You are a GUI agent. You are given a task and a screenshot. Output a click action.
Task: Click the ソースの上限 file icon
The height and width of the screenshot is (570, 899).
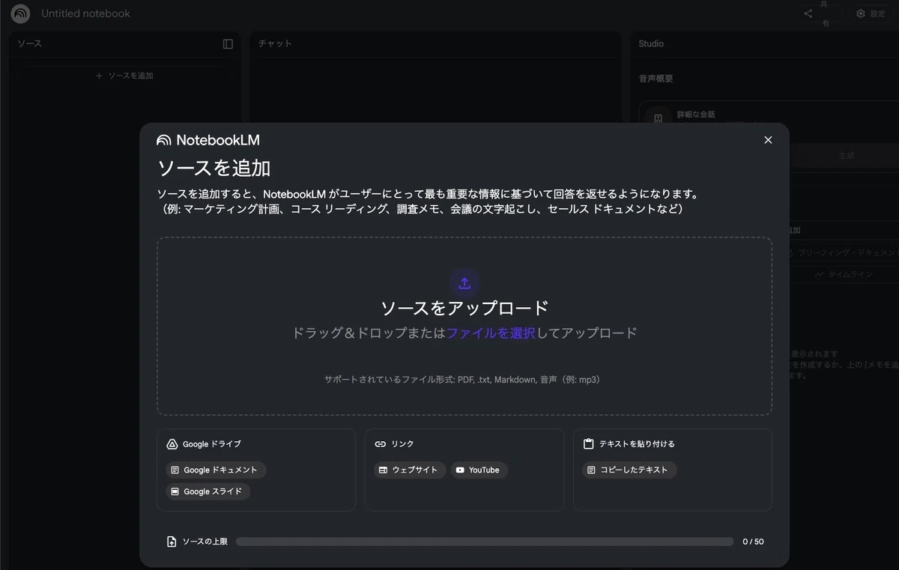tap(172, 542)
